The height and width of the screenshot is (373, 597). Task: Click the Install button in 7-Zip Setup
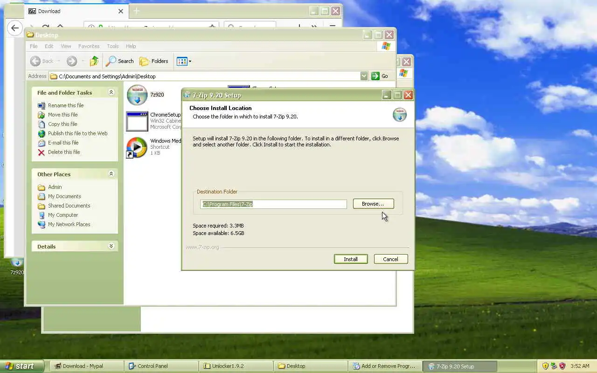point(351,259)
